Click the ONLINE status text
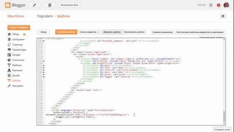The width and height of the screenshot is (234, 132). point(201,5)
